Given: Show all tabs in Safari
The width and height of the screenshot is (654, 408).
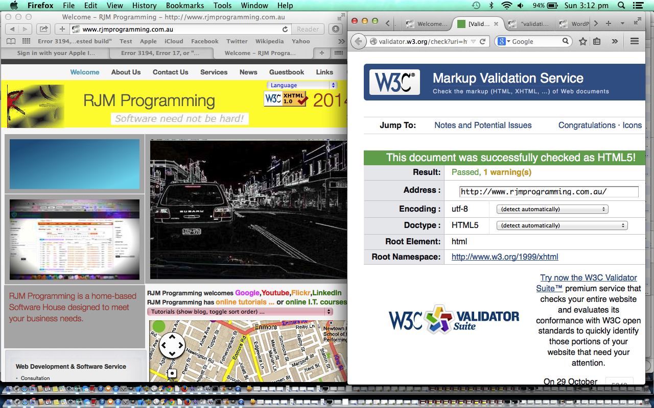Looking at the screenshot, I should (x=338, y=53).
